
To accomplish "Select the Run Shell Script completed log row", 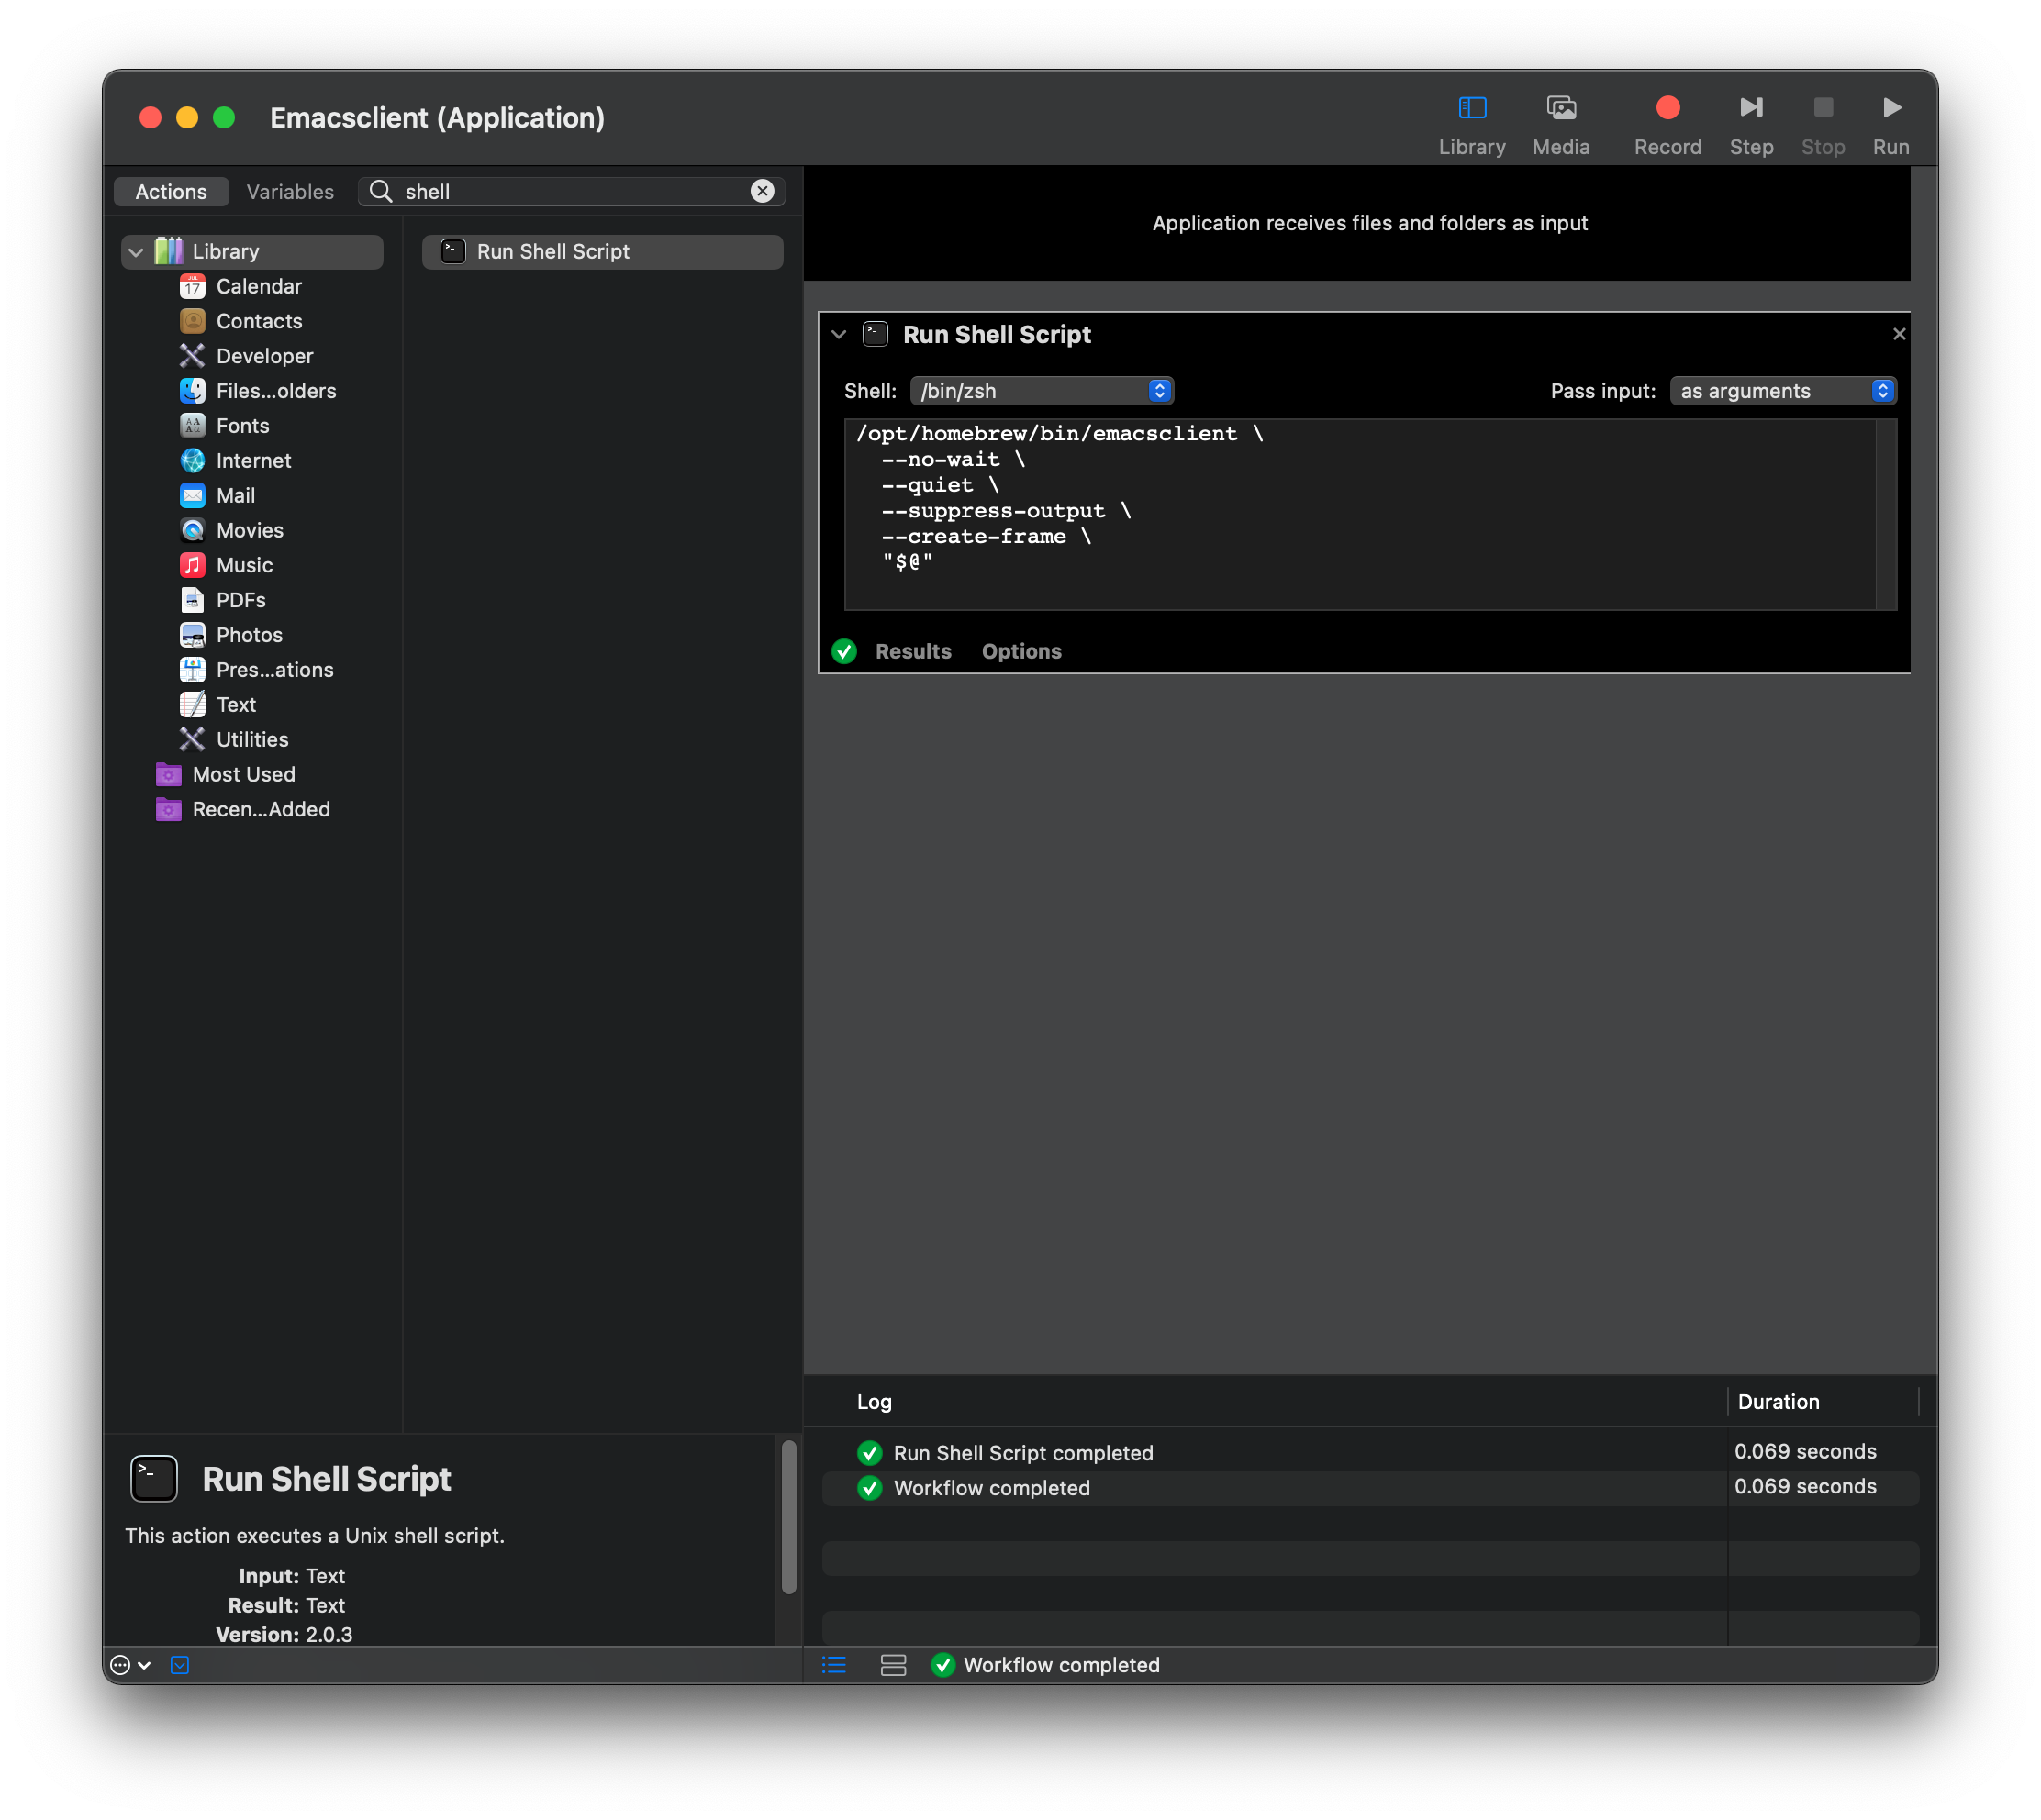I will tap(1369, 1453).
